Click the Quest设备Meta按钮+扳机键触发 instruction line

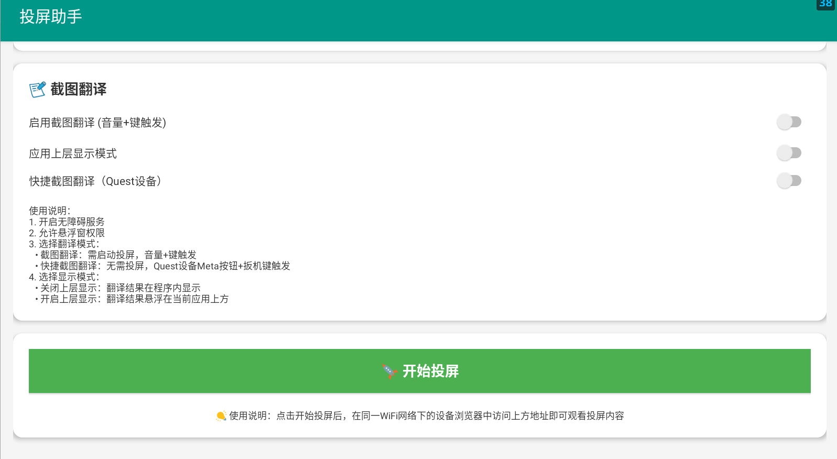[165, 266]
